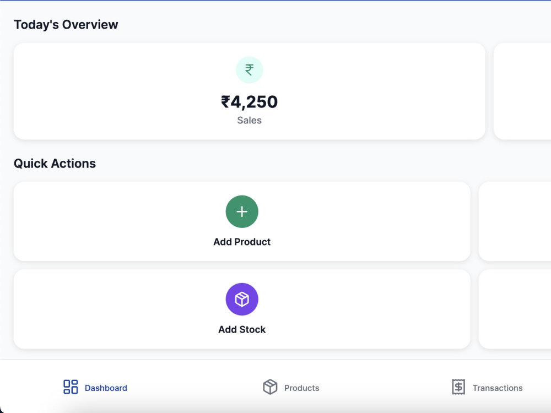Select the Add Stock text label
Image resolution: width=551 pixels, height=413 pixels.
tap(242, 329)
